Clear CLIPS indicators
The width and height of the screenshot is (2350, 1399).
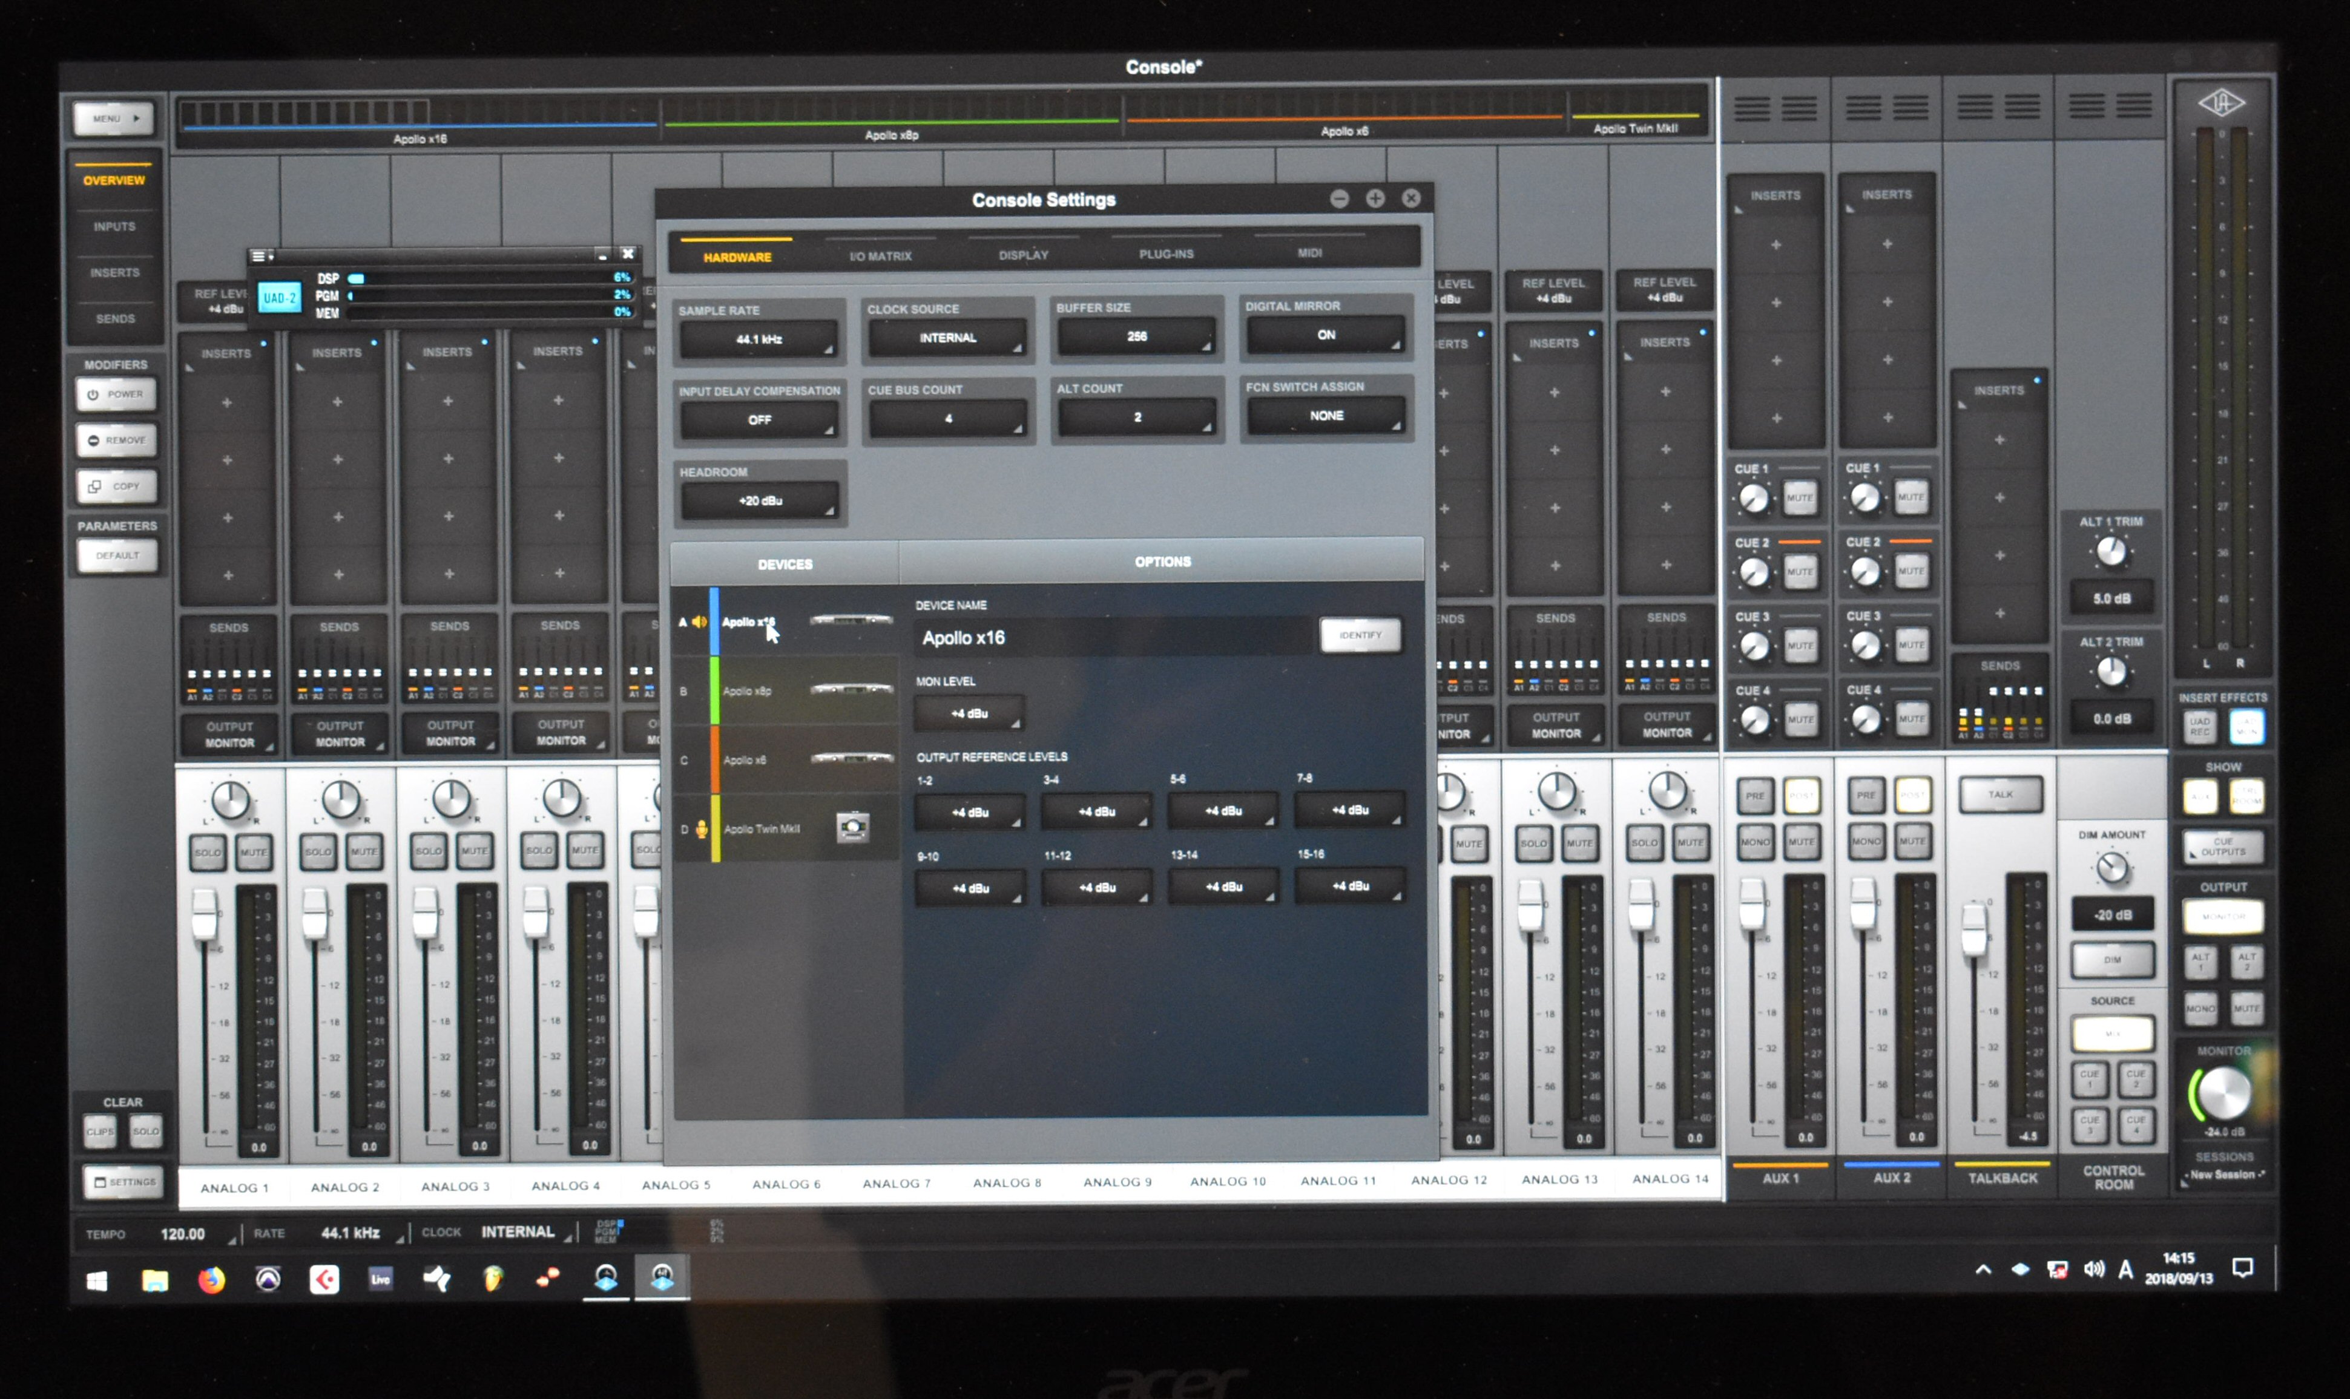[100, 1132]
